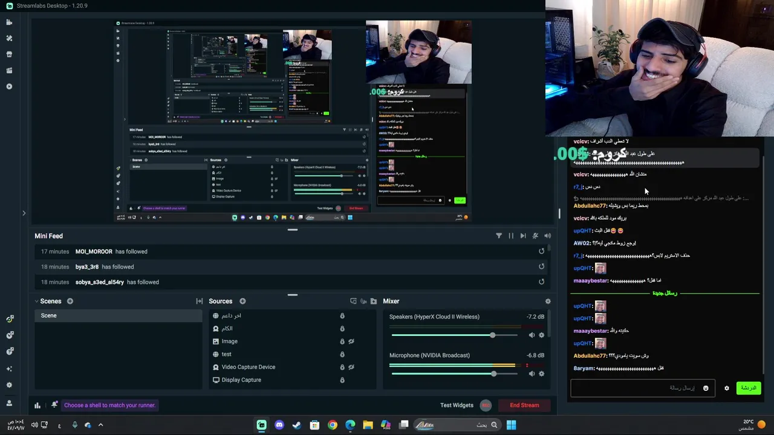Toggle lock on Display Capture source
Viewport: 774px width, 435px height.
[342, 380]
